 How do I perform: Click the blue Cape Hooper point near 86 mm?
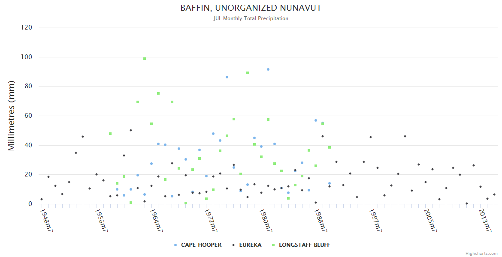[227, 77]
